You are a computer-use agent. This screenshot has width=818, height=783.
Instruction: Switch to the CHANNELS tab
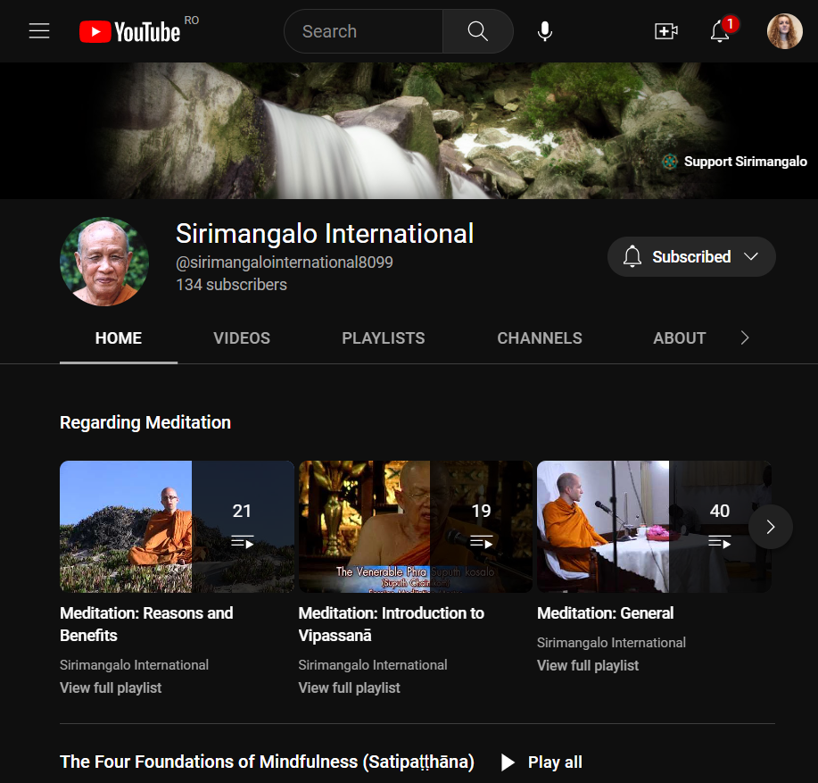(x=540, y=338)
